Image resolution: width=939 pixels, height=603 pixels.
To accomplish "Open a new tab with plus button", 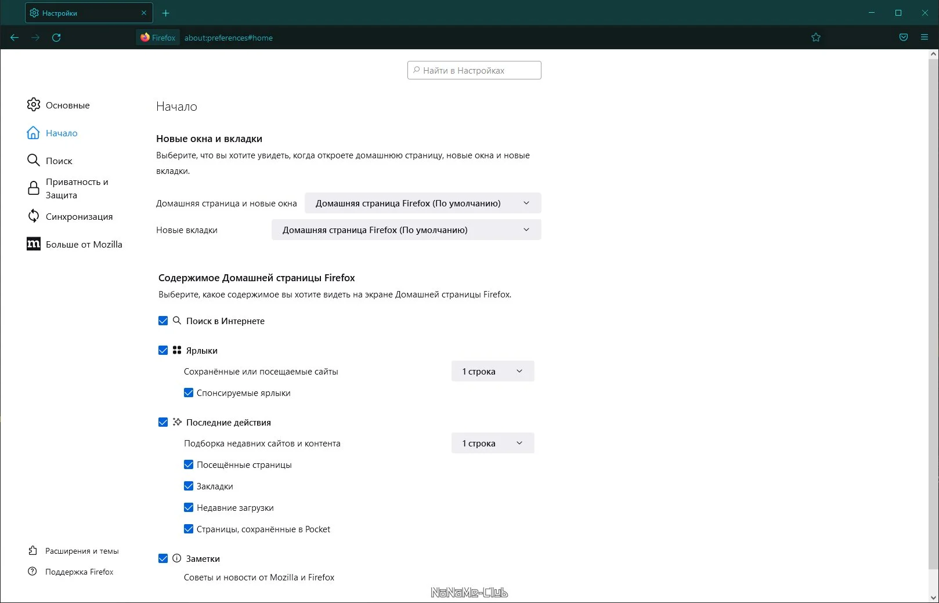I will click(166, 13).
